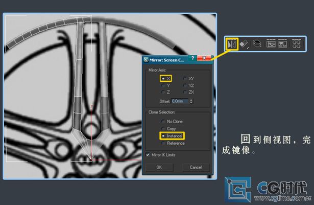Select Instance clone option

click(x=163, y=136)
